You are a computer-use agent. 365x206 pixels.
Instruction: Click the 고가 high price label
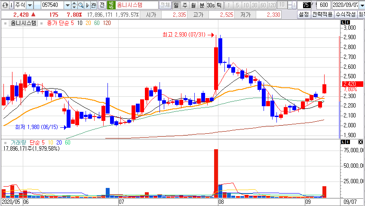pyautogui.click(x=198, y=15)
